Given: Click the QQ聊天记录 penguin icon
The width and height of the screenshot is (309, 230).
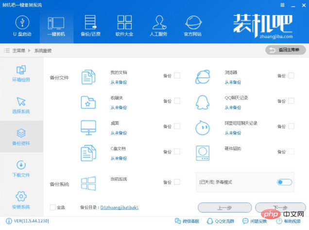Looking at the screenshot, I should [x=203, y=103].
